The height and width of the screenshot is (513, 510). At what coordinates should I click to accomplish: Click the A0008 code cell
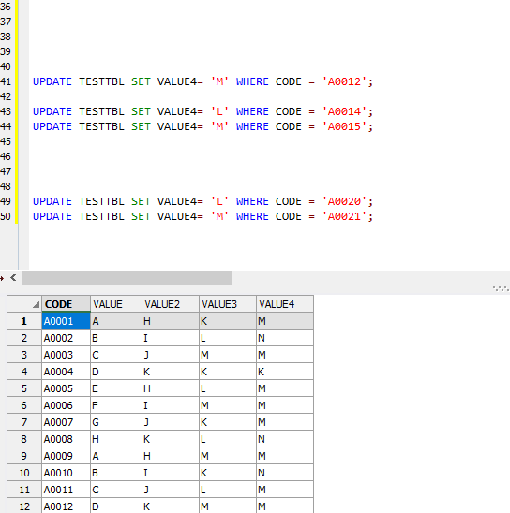pos(66,439)
